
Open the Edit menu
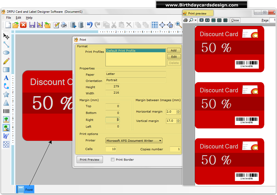pos(18,18)
